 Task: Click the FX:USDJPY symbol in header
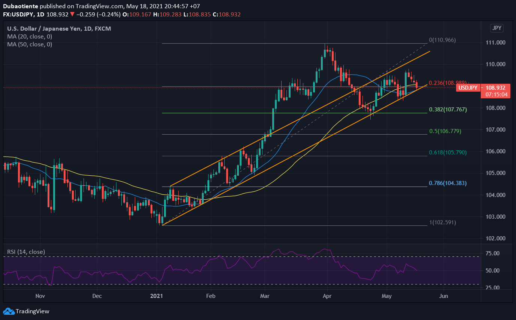[18, 14]
